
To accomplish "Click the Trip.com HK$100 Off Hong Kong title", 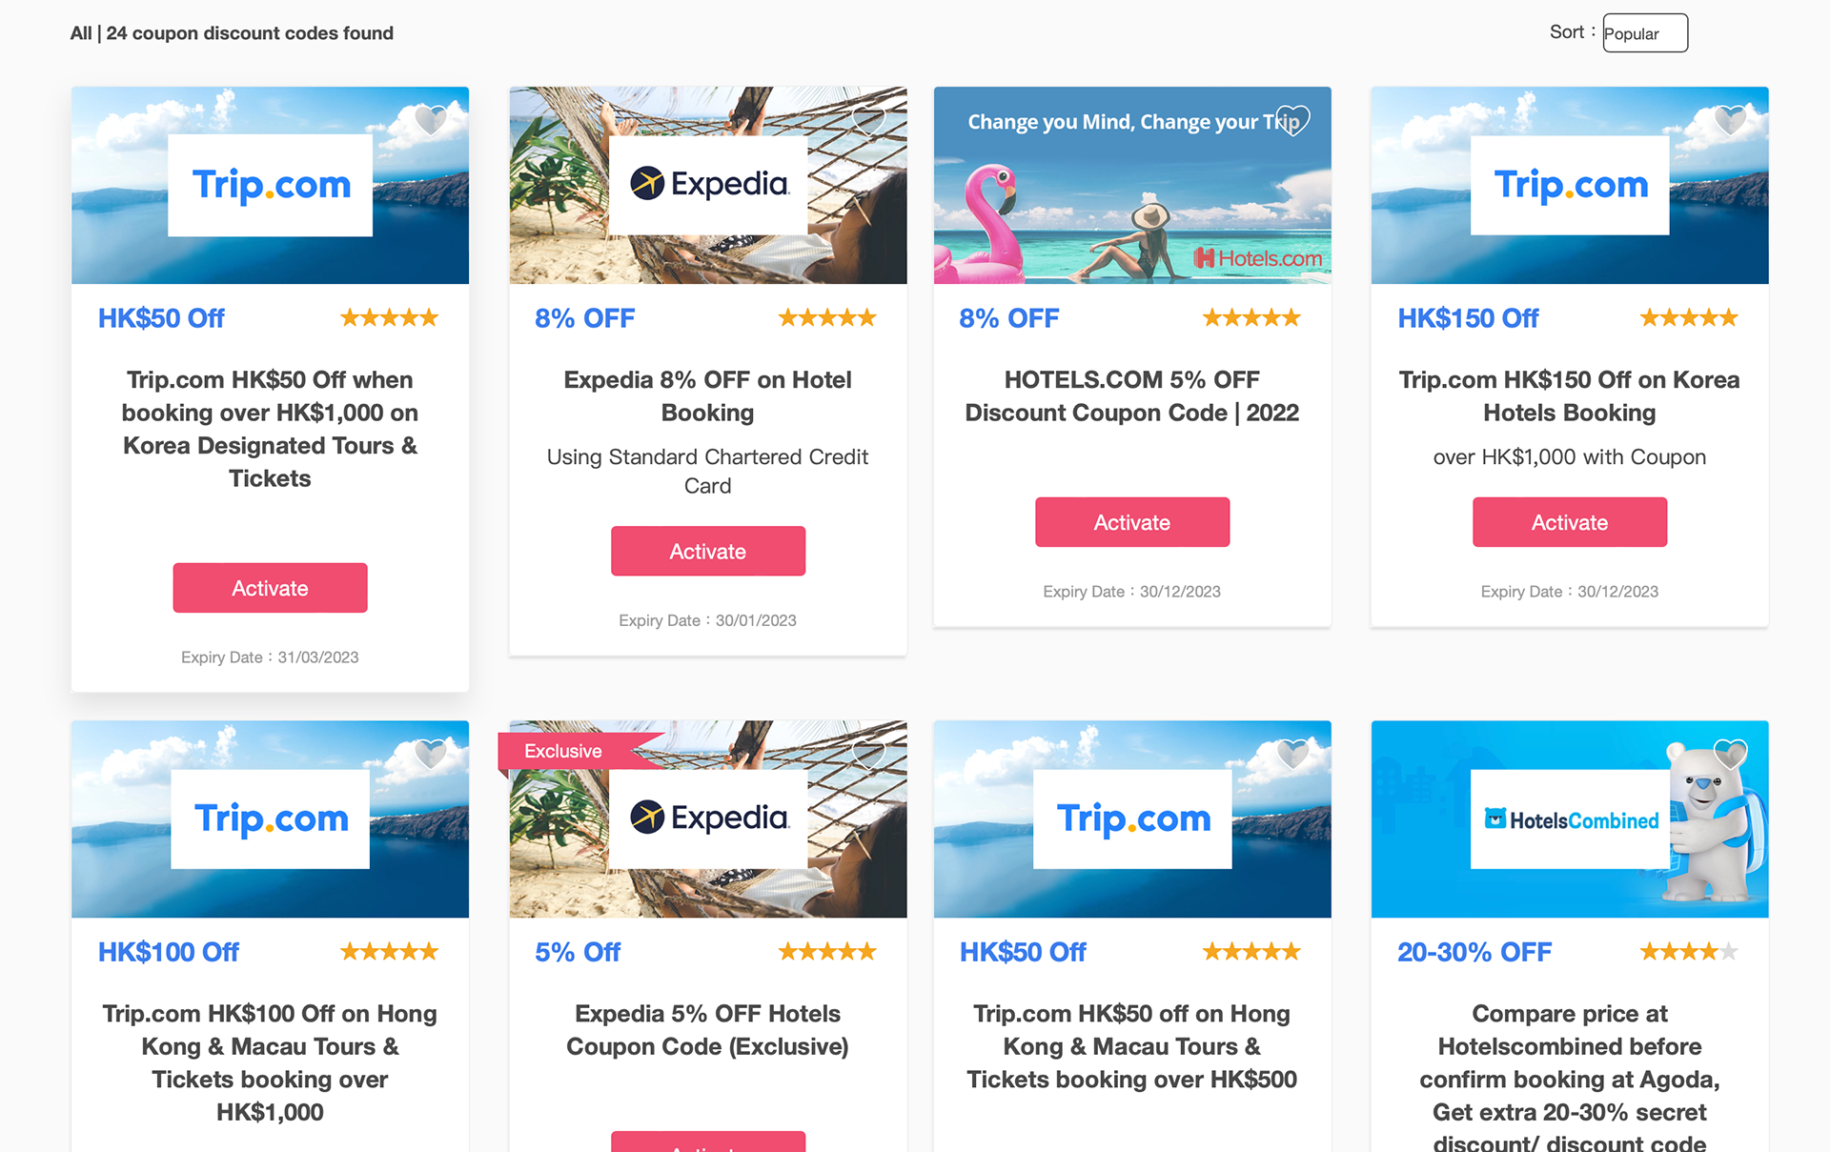I will 270,1062.
